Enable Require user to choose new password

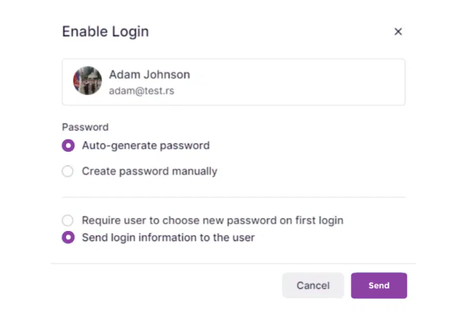pos(68,221)
